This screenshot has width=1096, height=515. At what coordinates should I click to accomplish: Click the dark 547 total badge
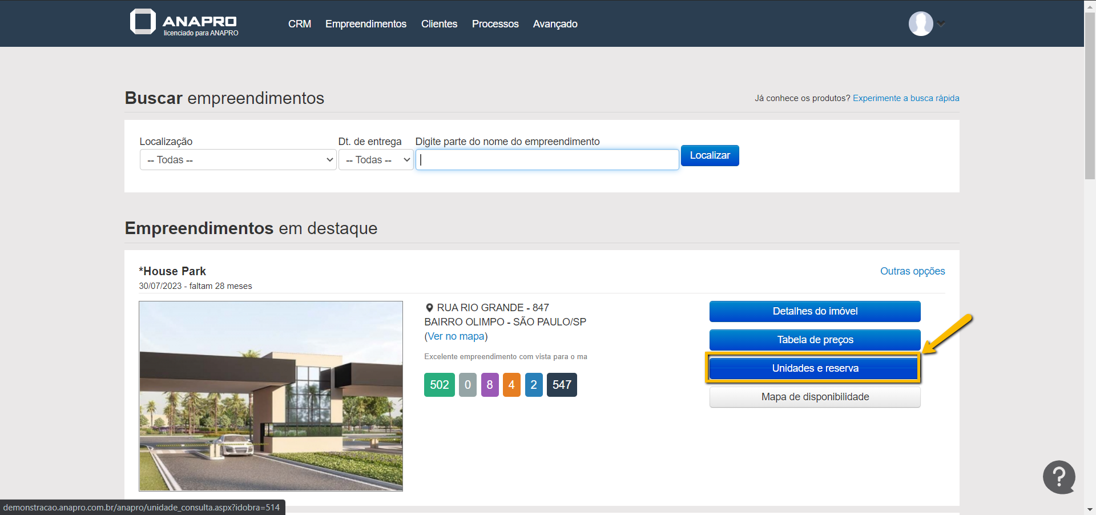[x=562, y=385]
